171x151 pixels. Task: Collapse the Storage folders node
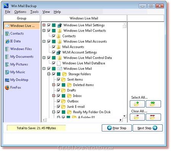pyautogui.click(x=49, y=74)
